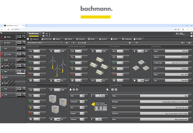Select the SPPC2 item in the sidebar

pyautogui.click(x=13, y=83)
